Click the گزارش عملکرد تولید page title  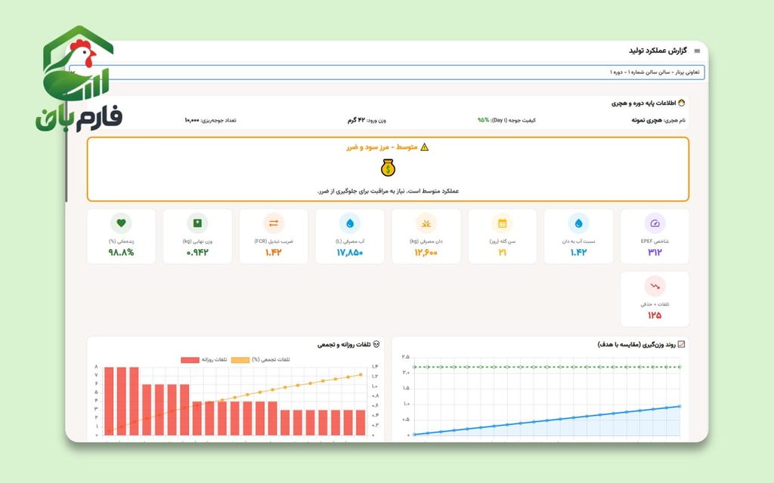click(658, 51)
